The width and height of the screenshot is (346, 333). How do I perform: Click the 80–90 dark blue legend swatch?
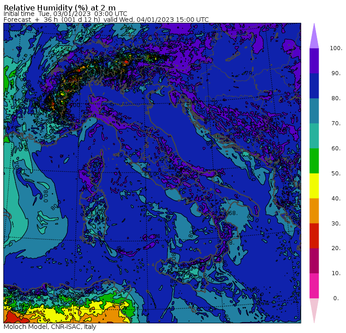pos(314,86)
